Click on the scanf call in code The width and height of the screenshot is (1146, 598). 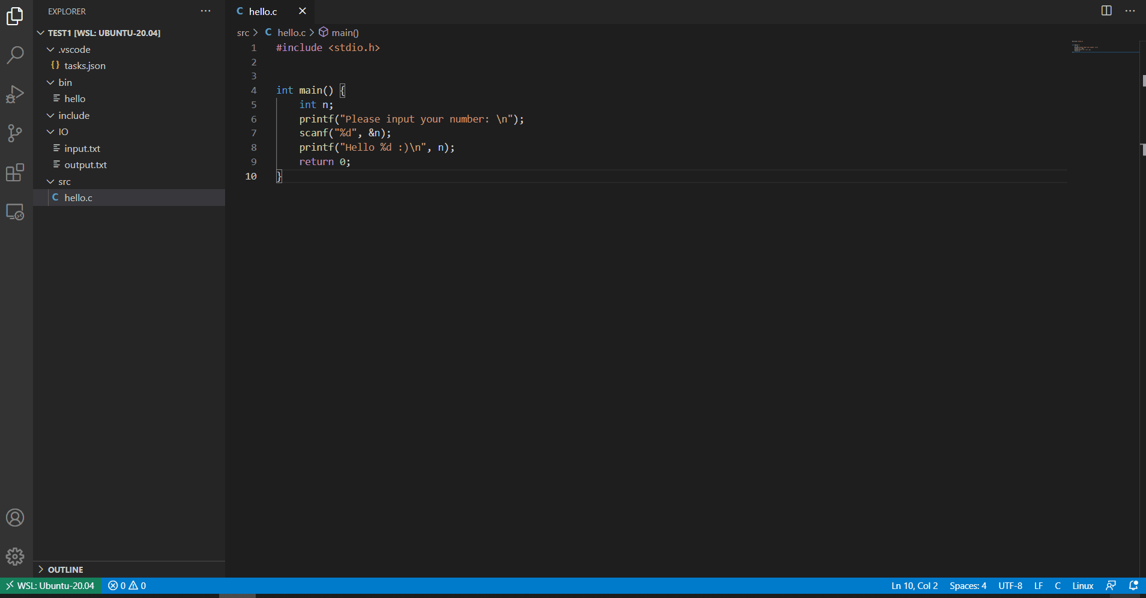pos(345,133)
